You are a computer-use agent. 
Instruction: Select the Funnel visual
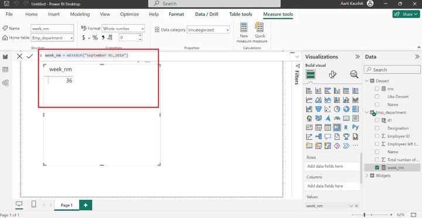coord(318,109)
